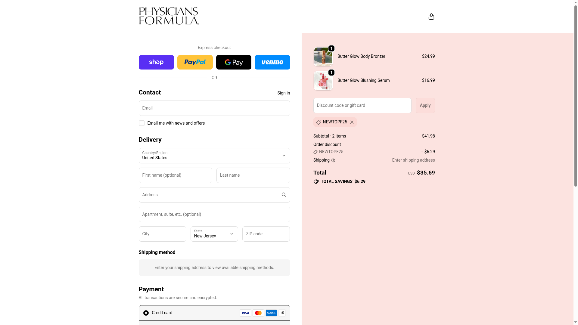Open the shopping bag cart icon
The image size is (578, 325).
click(x=431, y=17)
